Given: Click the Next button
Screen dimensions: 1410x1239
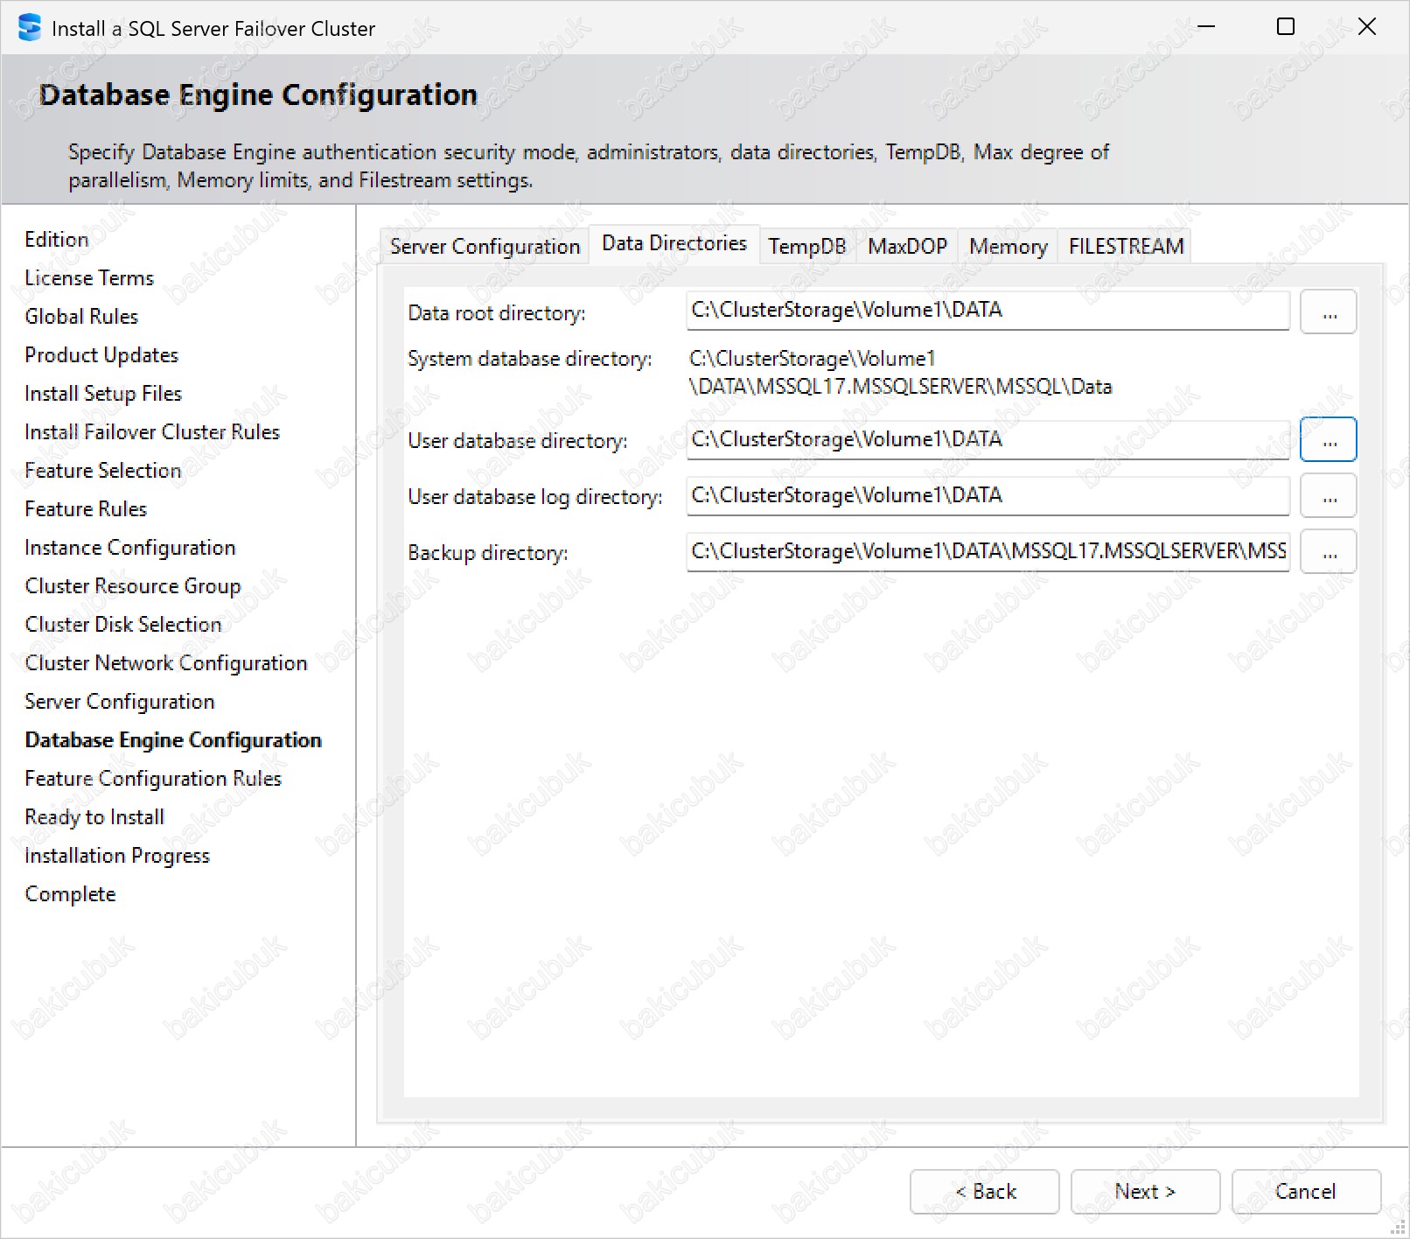Looking at the screenshot, I should point(1145,1192).
